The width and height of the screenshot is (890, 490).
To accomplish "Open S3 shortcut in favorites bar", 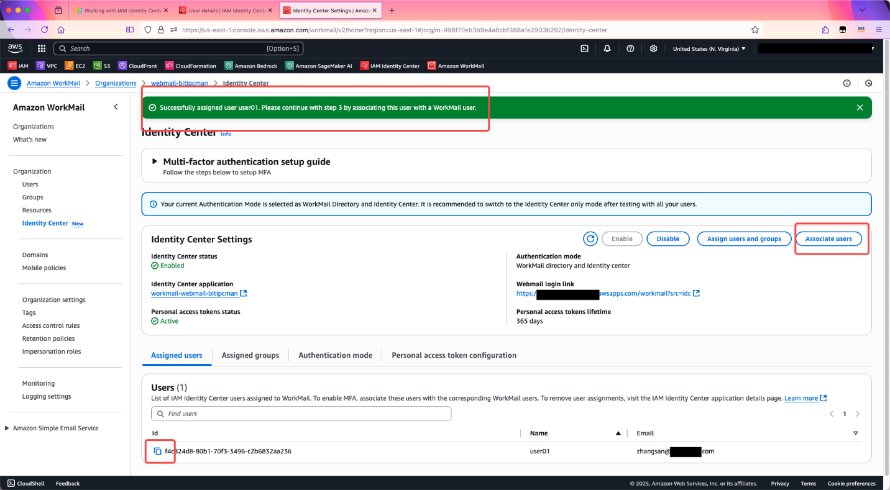I will [x=102, y=66].
